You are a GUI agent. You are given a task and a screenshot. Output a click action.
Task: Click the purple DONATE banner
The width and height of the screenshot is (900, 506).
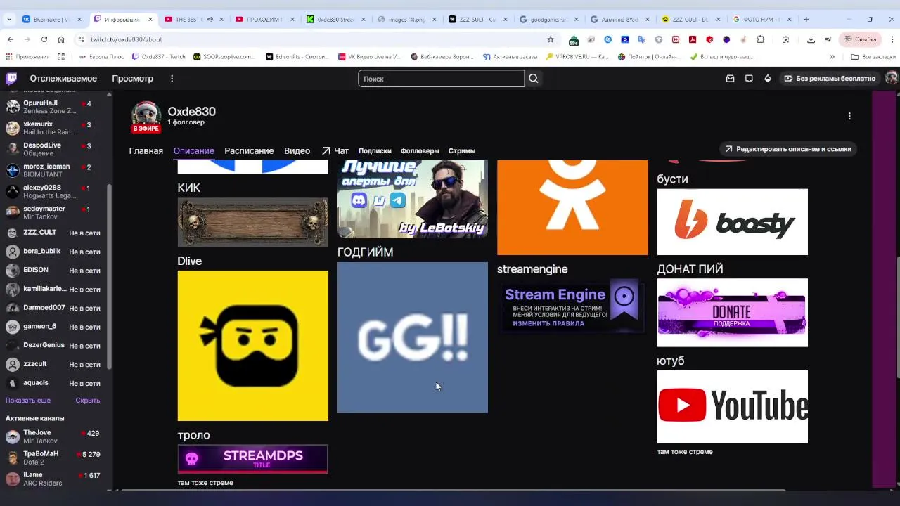tap(732, 313)
